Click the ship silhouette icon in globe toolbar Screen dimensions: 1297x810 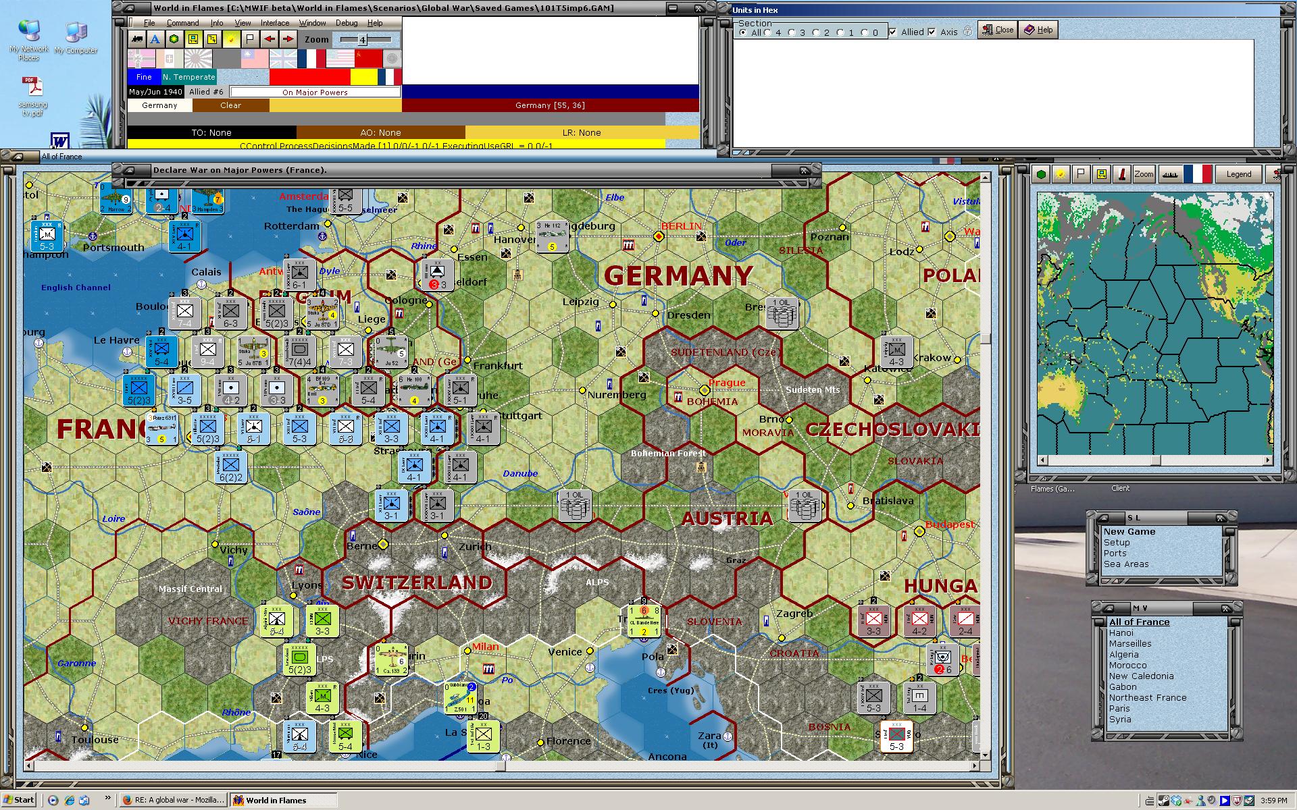coord(1170,174)
